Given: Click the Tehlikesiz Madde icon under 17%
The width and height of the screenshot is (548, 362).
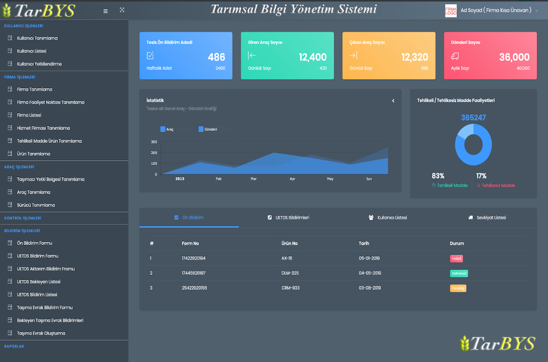Looking at the screenshot, I should pyautogui.click(x=478, y=185).
